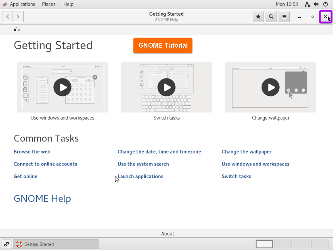
Task: Go forward using the header forward arrow
Action: (x=18, y=17)
